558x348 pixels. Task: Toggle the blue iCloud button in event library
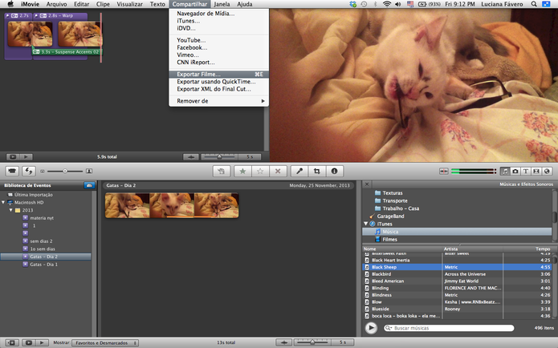point(89,185)
